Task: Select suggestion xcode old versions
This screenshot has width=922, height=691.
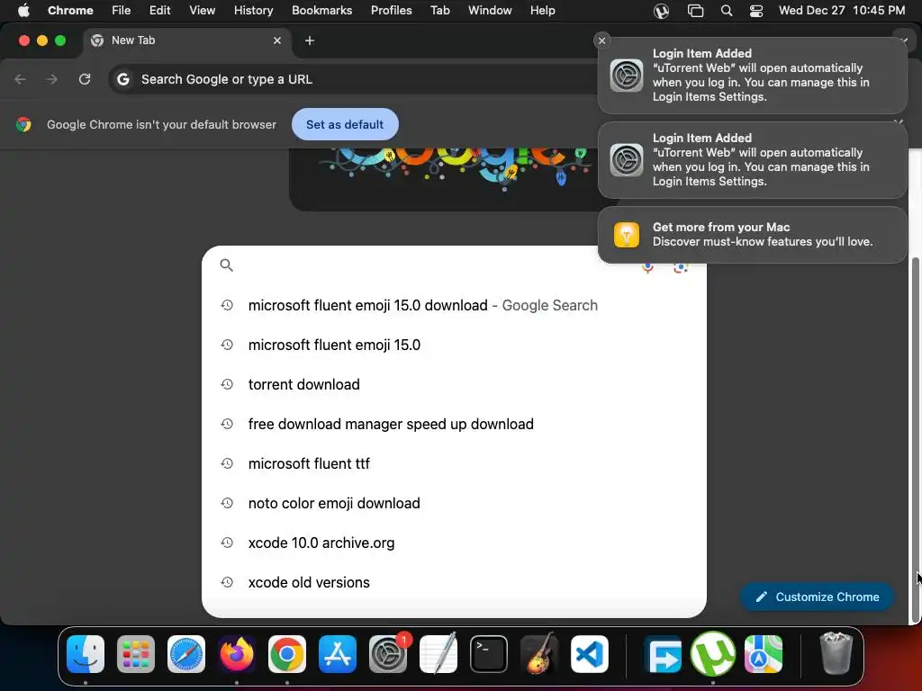Action: point(454,582)
